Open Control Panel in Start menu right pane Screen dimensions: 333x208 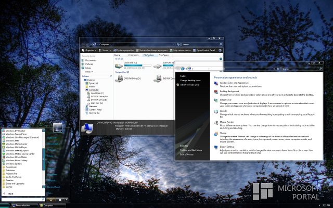click(x=54, y=187)
